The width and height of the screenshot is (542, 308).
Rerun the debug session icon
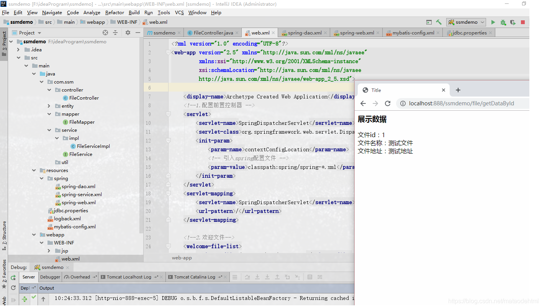click(x=13, y=277)
